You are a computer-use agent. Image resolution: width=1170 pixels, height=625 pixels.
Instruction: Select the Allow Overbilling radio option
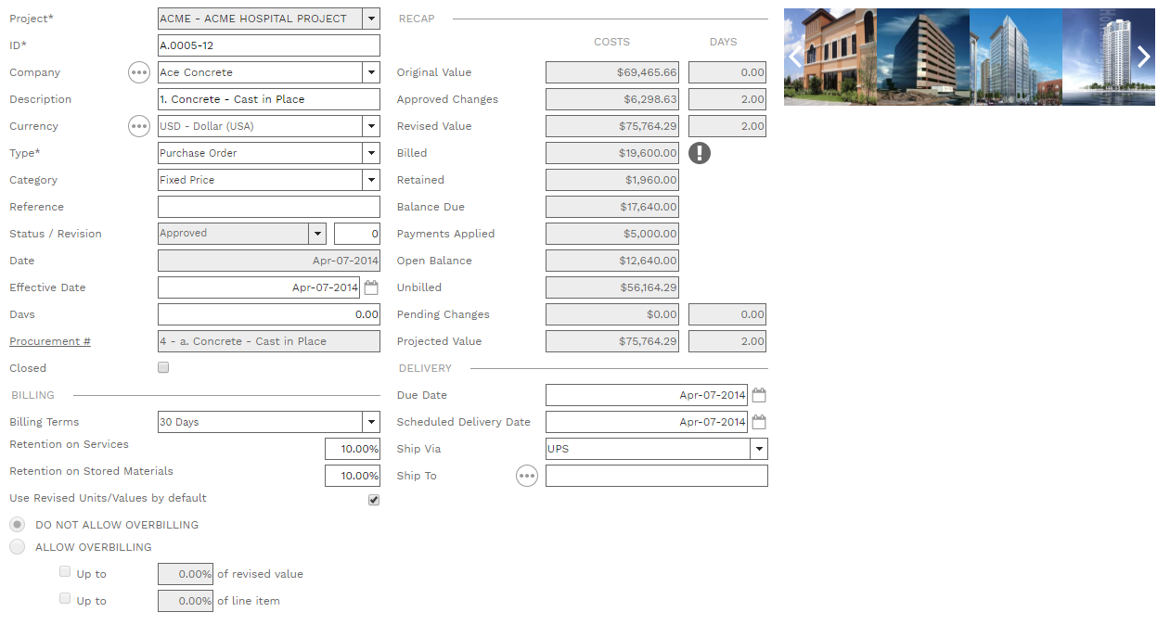point(18,547)
